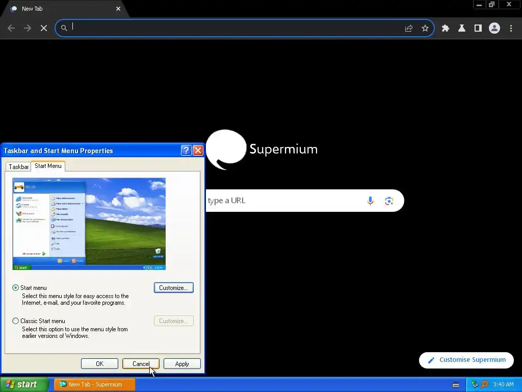Click 'Select this menu style for easy access' text
This screenshot has height=392, width=522.
point(75,299)
